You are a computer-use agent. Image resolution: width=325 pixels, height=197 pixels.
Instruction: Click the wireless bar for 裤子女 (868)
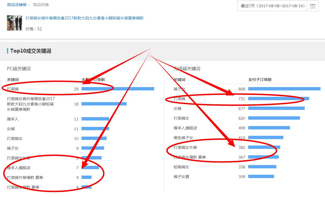[x=284, y=89]
